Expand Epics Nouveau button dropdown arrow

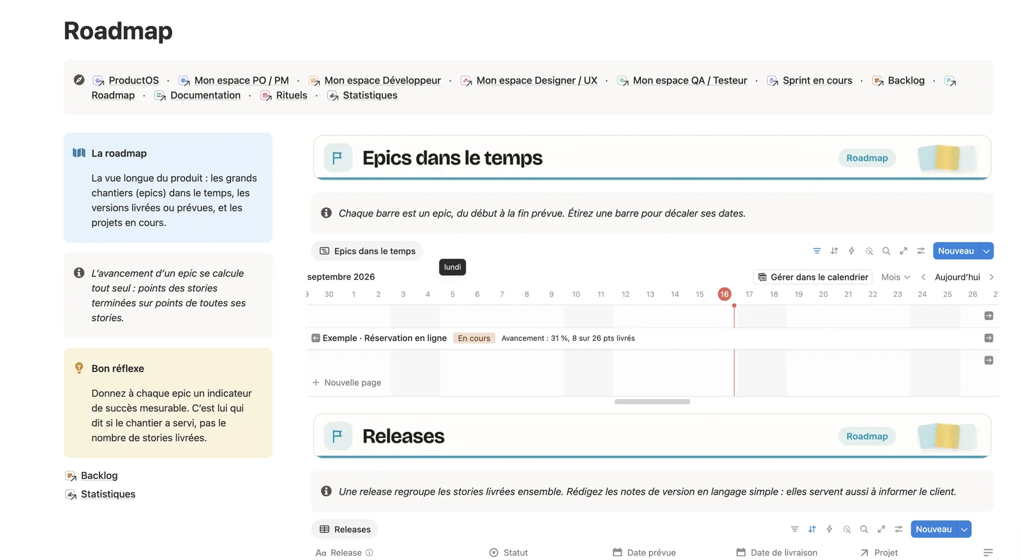pos(987,251)
